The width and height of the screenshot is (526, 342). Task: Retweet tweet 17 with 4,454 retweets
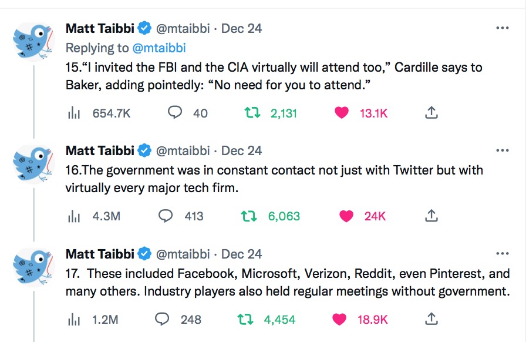tap(245, 319)
